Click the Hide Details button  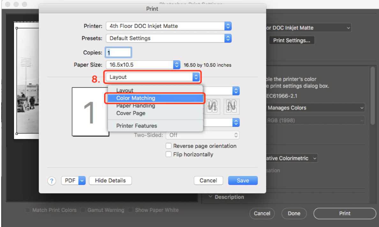(110, 180)
